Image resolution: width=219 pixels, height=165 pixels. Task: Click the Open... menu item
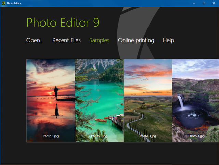(x=35, y=40)
